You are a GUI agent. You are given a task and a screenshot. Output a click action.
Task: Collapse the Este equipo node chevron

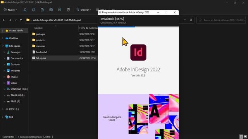tap(3, 46)
